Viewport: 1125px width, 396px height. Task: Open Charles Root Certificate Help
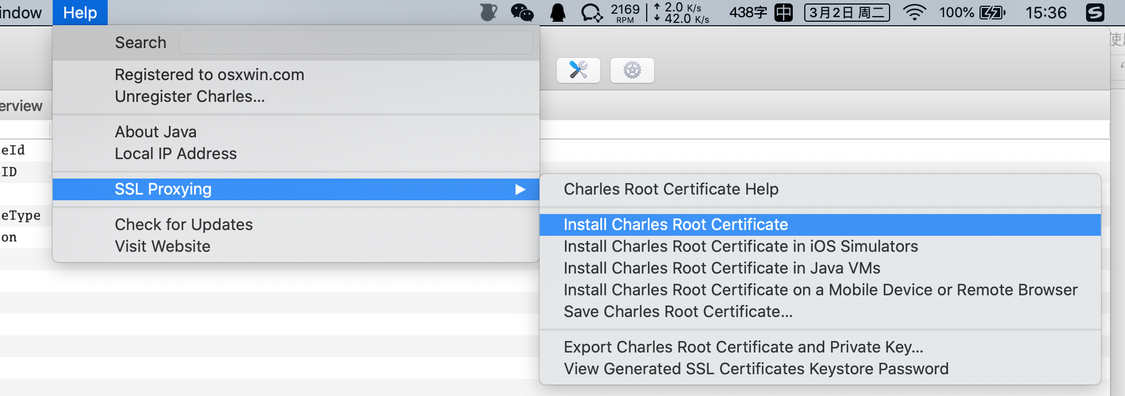[671, 189]
